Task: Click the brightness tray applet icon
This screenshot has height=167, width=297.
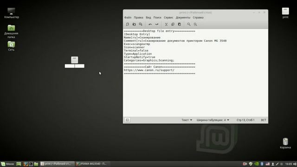Action: [282, 164]
